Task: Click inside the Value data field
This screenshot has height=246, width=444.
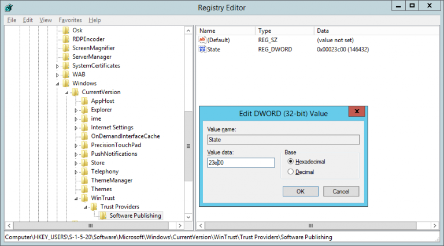Action: tap(240, 163)
